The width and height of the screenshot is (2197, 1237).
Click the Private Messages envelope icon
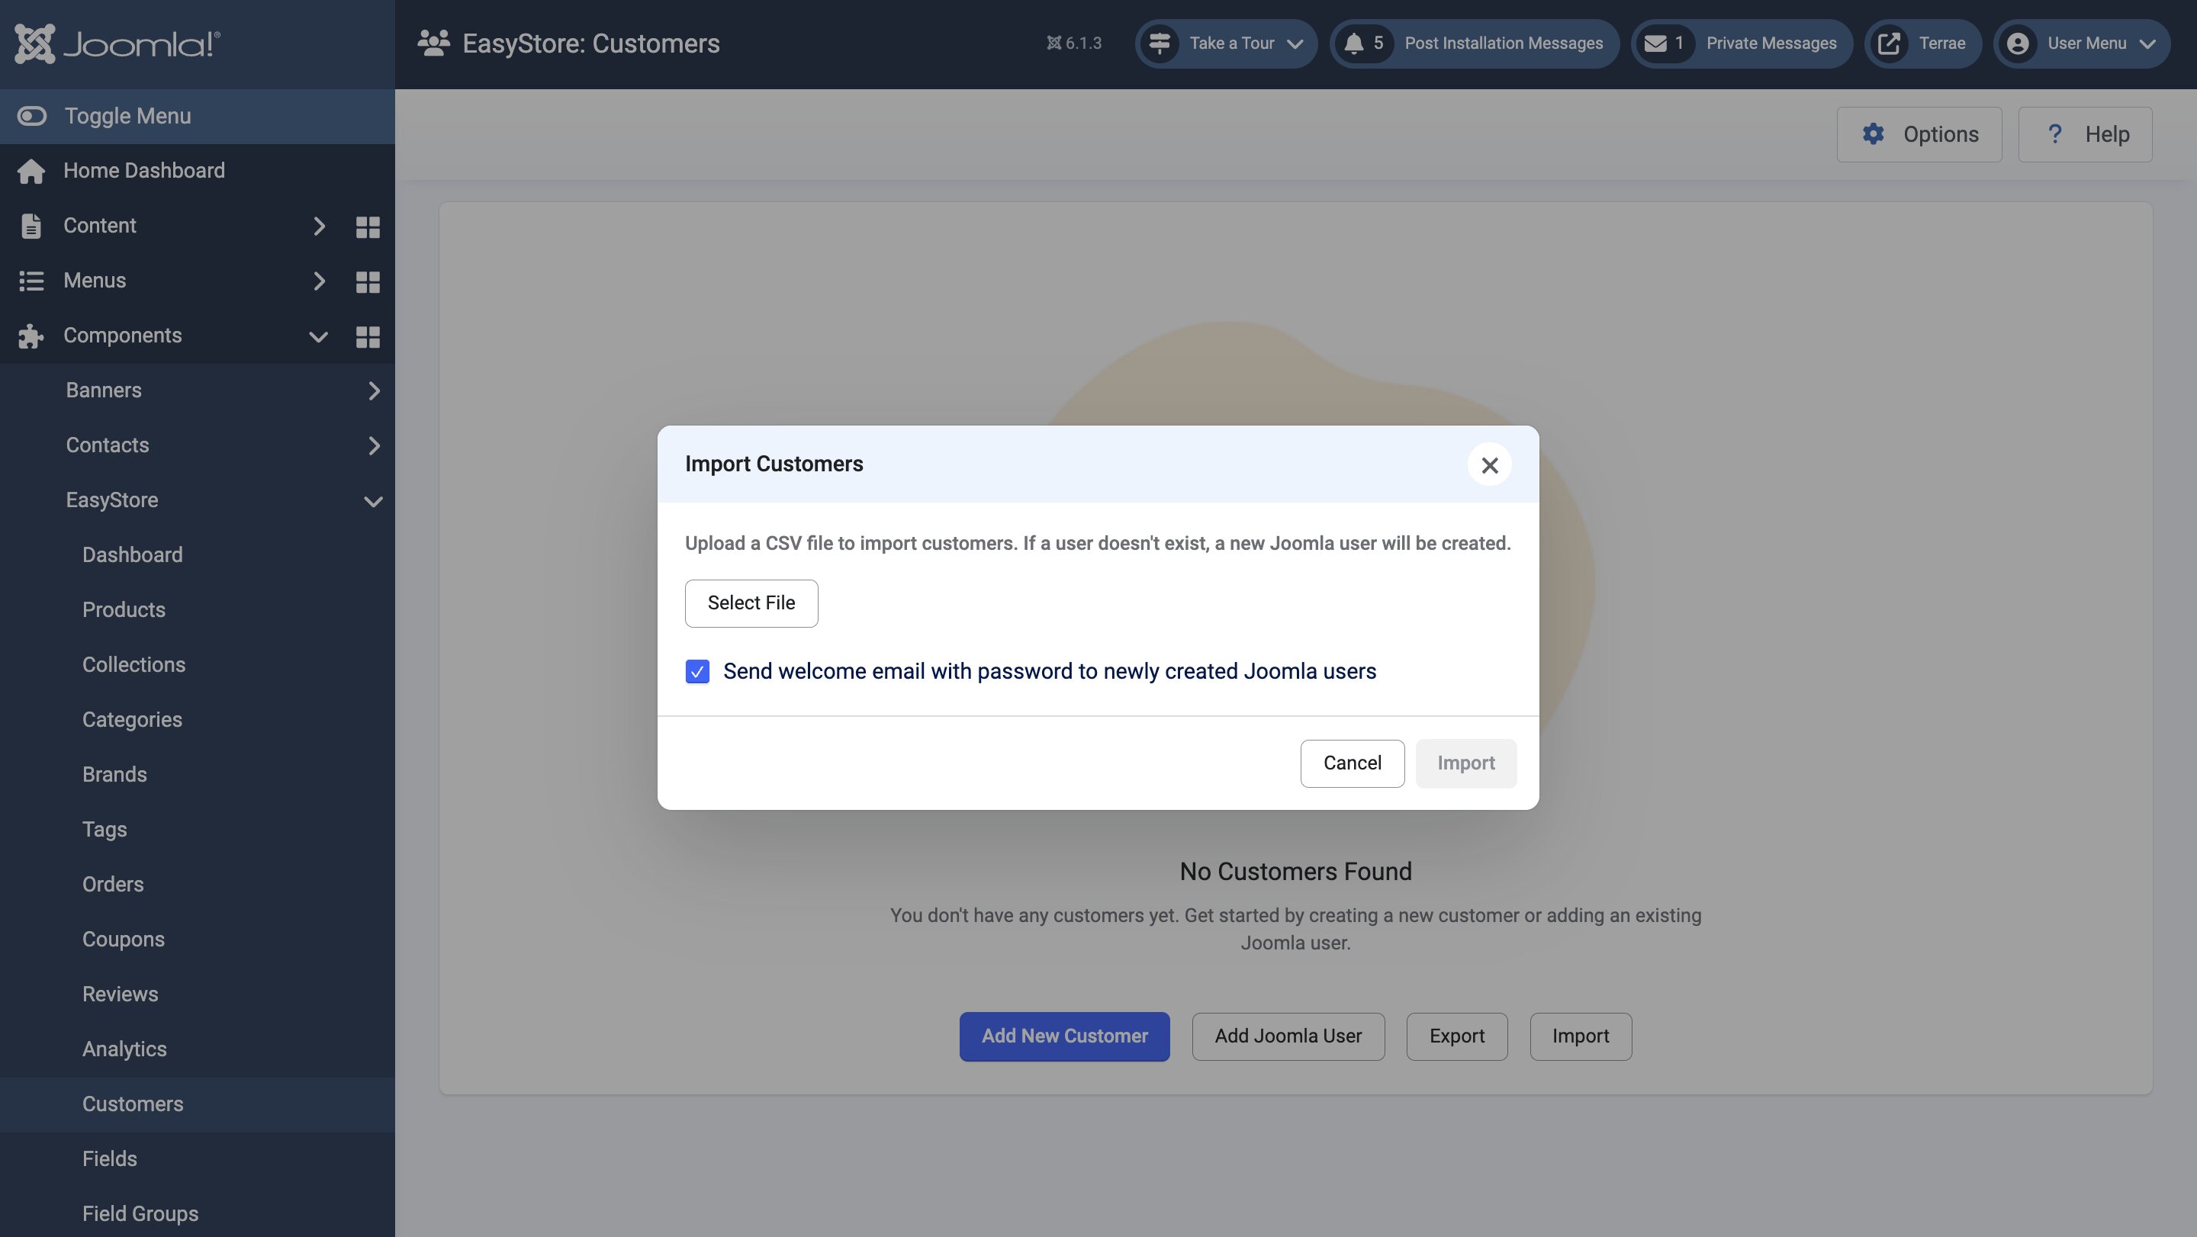click(1655, 43)
